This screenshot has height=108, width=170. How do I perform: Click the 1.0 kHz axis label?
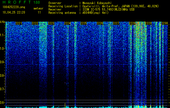point(2,49)
